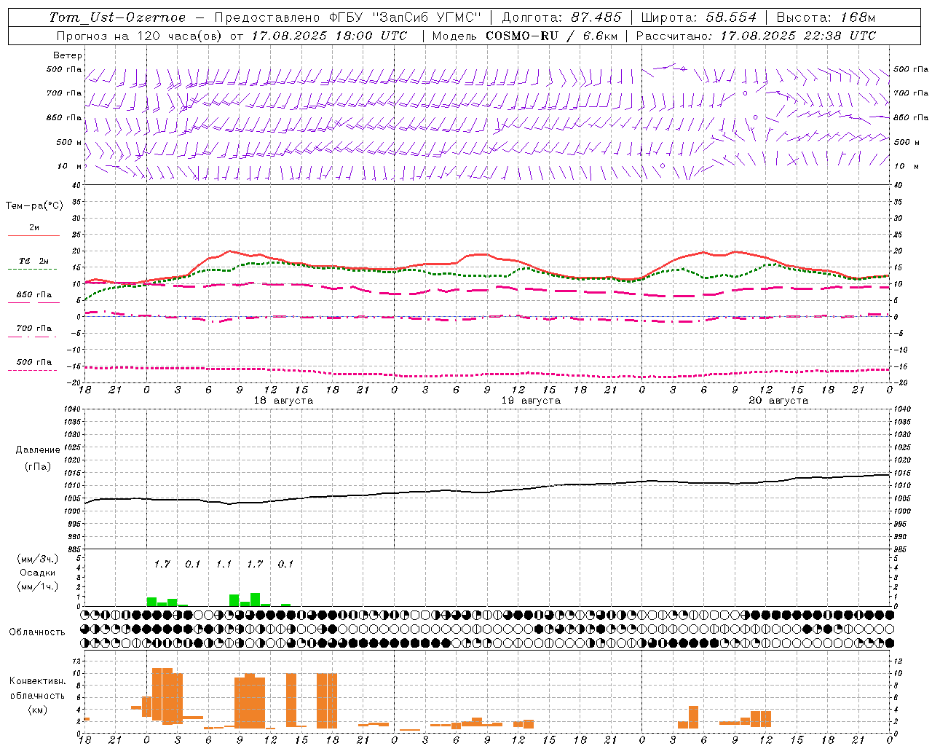Click 500 гПа entry in temperature legend
Image resolution: width=932 pixels, height=746 pixels.
click(34, 362)
